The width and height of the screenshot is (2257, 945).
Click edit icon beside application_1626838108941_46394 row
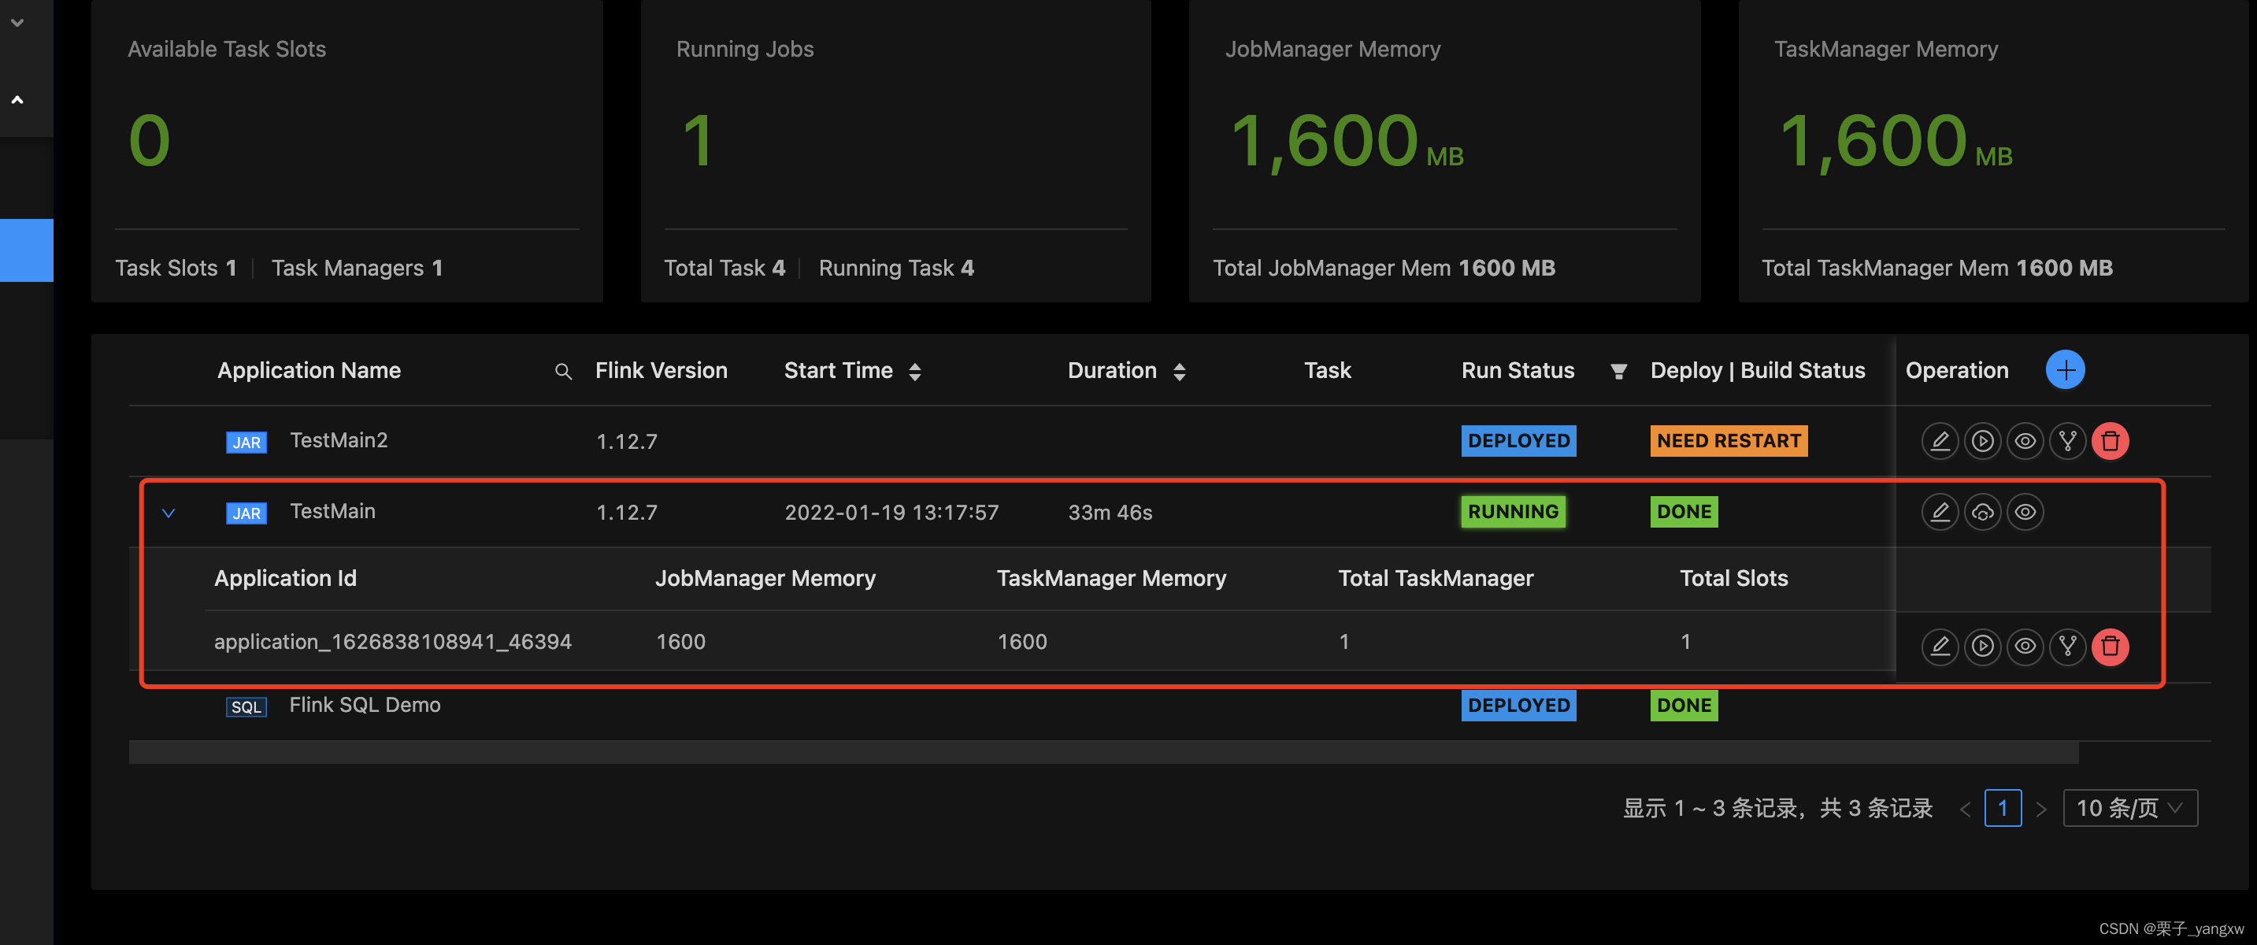1939,647
